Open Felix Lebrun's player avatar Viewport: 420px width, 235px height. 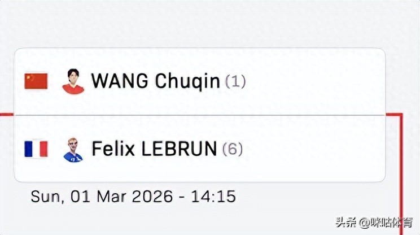tap(73, 149)
